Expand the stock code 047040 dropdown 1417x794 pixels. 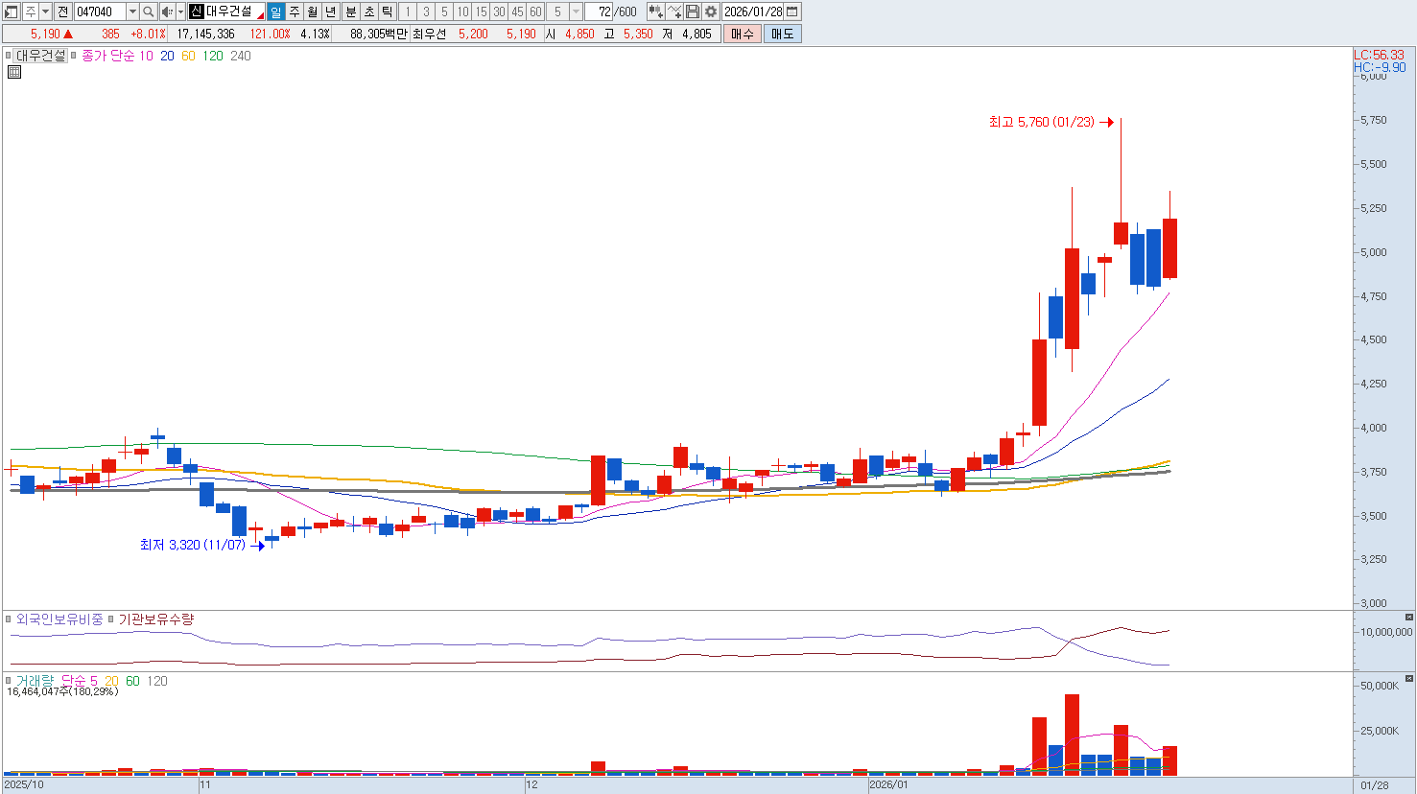coord(132,12)
